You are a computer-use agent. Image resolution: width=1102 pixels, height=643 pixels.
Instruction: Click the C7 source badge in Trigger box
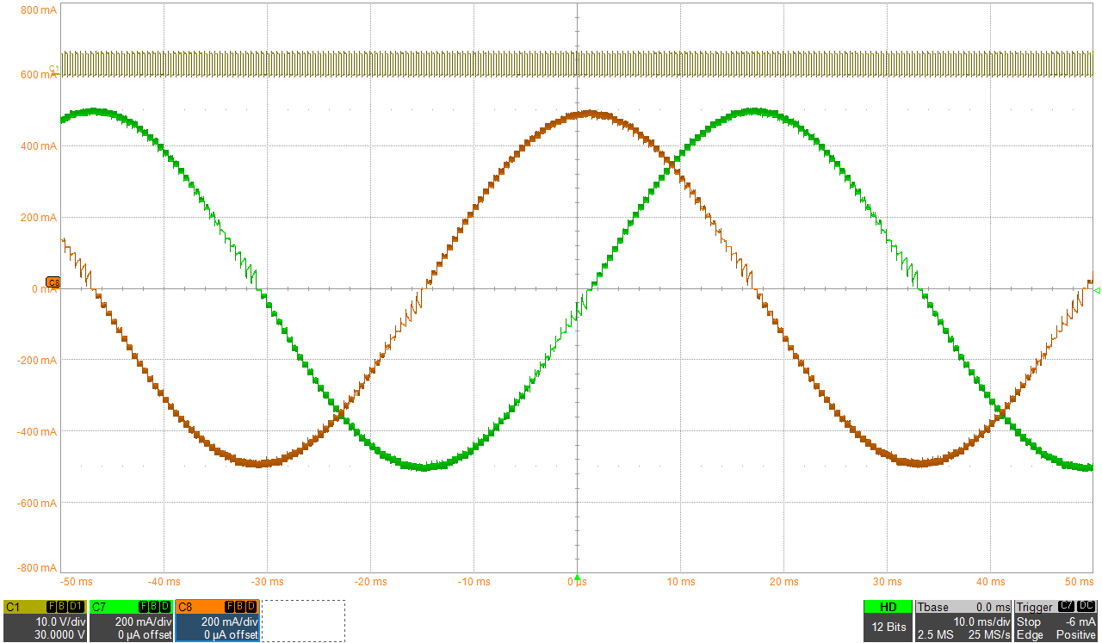pyautogui.click(x=1066, y=607)
